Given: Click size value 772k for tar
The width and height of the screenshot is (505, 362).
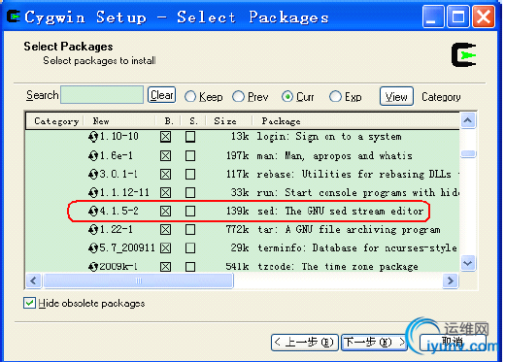Looking at the screenshot, I should (x=237, y=230).
